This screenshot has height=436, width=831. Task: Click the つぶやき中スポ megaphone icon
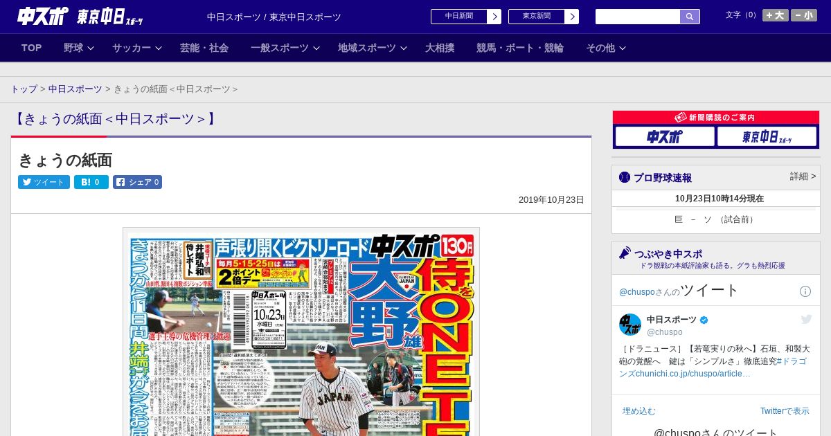(x=625, y=253)
